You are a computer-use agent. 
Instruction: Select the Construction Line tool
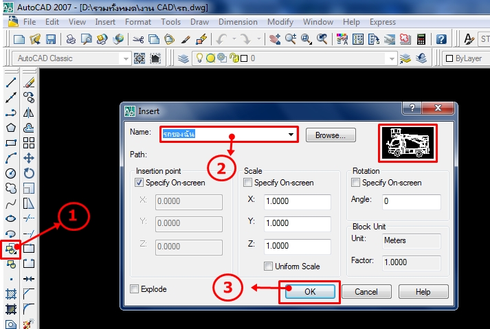(10, 98)
